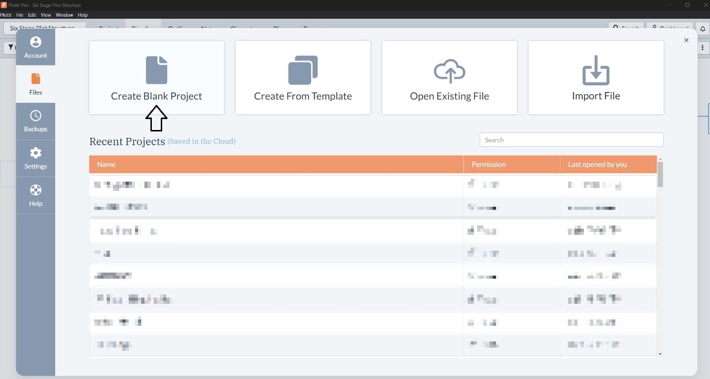Choose Create From Template tile
The height and width of the screenshot is (379, 710).
pos(303,78)
